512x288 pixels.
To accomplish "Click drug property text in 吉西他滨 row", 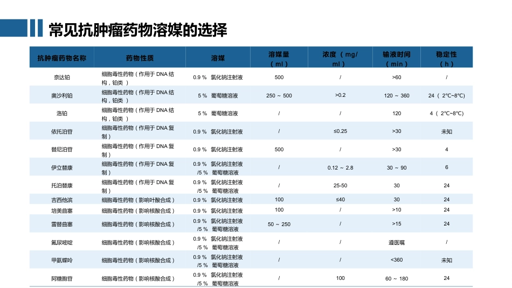I will (138, 200).
